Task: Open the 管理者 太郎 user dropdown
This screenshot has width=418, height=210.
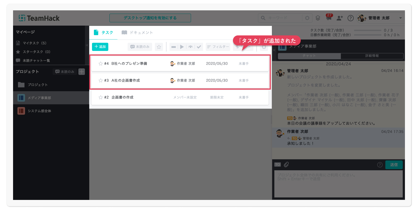Action: tap(380, 18)
